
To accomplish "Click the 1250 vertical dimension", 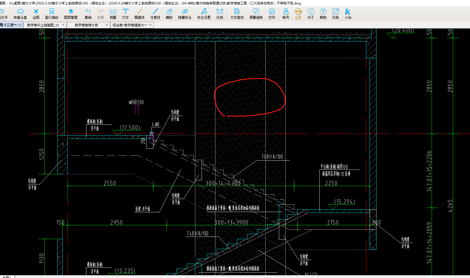I will (42, 154).
